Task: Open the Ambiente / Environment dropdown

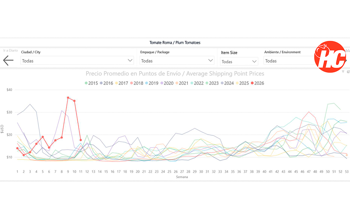Action: [x=289, y=61]
